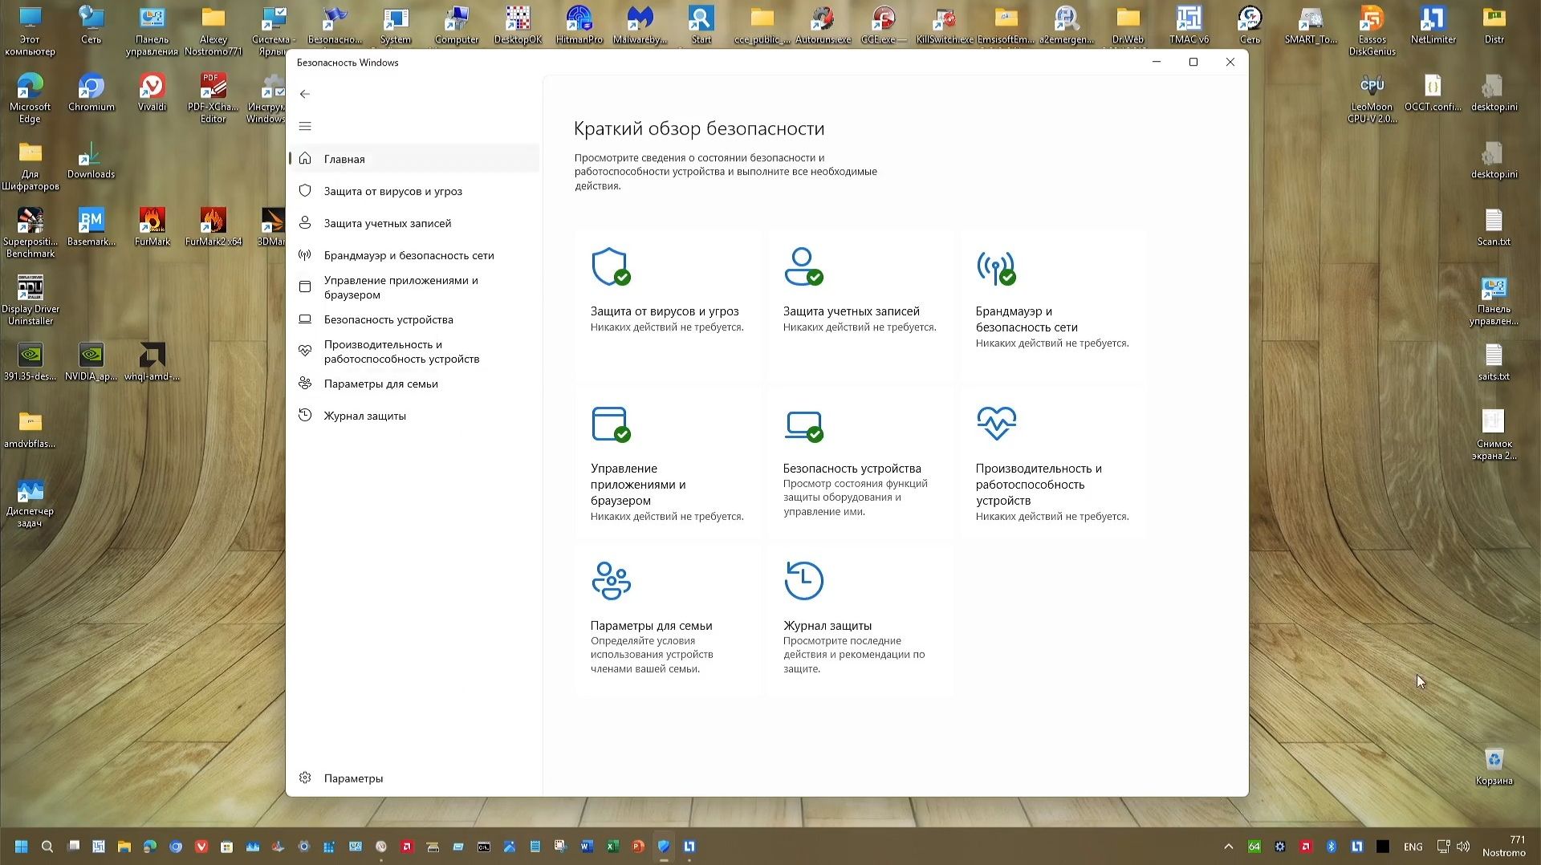This screenshot has width=1541, height=865.
Task: Go back with the arrow button
Action: coord(305,94)
